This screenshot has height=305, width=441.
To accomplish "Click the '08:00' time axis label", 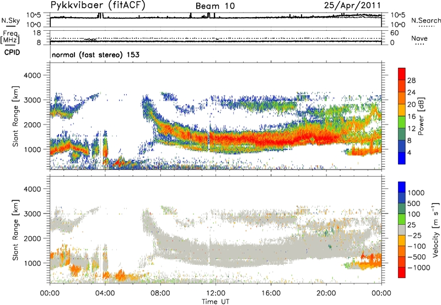I will click(160, 293).
